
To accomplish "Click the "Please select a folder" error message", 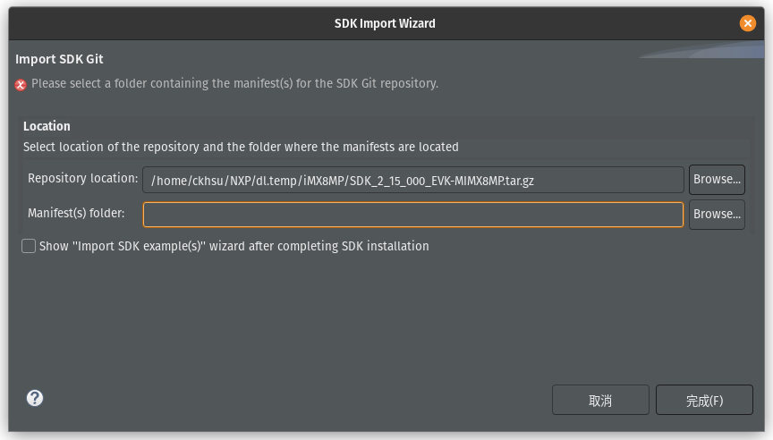I will pos(234,84).
